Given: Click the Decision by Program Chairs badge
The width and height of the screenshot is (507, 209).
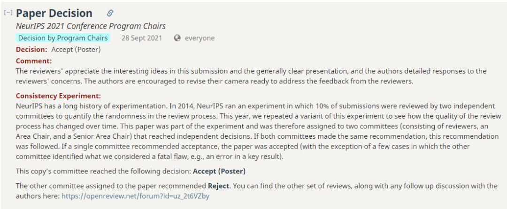Looking at the screenshot, I should pyautogui.click(x=63, y=38).
